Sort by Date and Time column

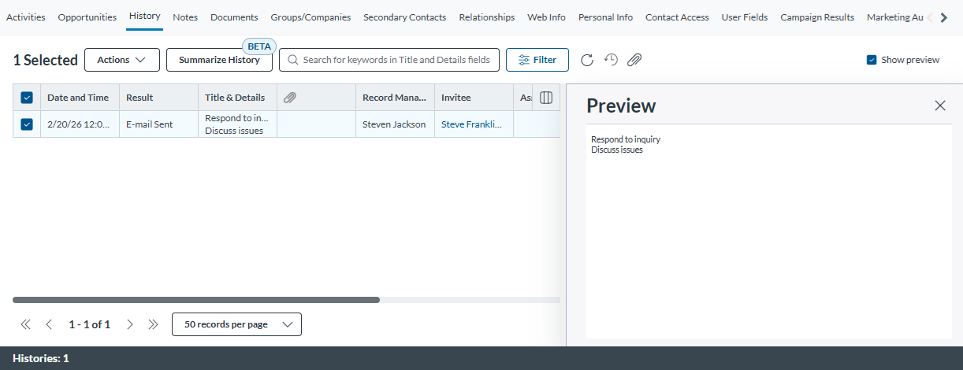pos(80,98)
